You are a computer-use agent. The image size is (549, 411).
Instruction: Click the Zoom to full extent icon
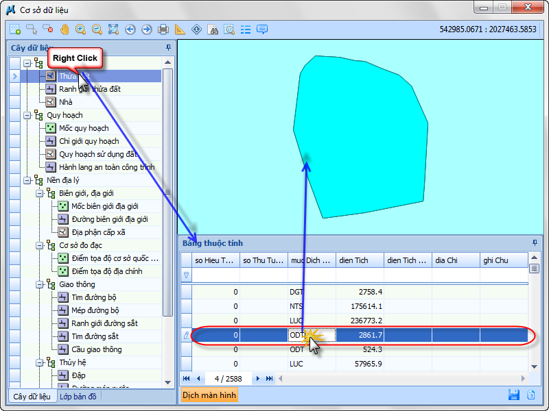[x=114, y=29]
